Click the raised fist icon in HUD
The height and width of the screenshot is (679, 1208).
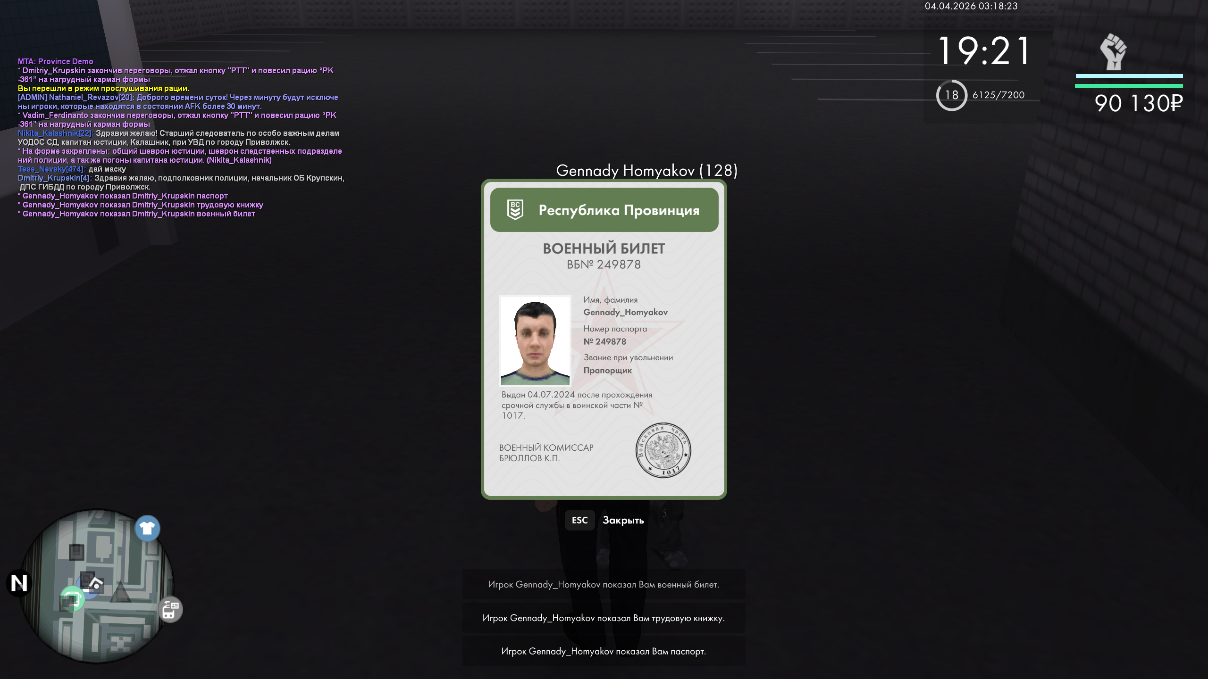coord(1113,52)
